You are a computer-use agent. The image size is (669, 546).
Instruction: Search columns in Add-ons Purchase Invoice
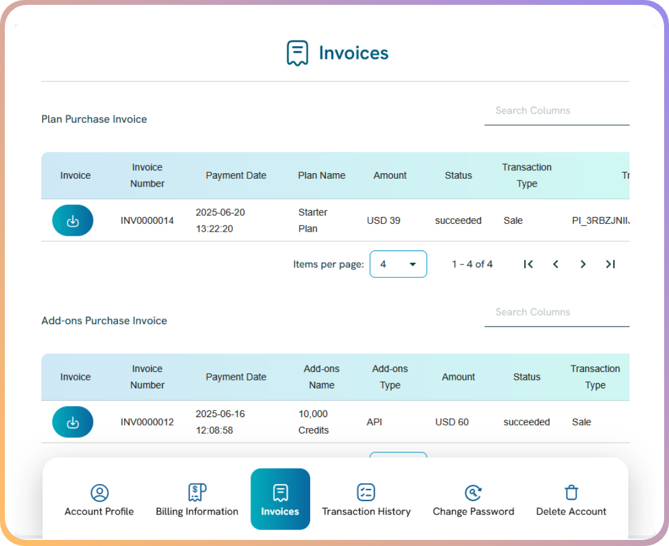pos(556,312)
